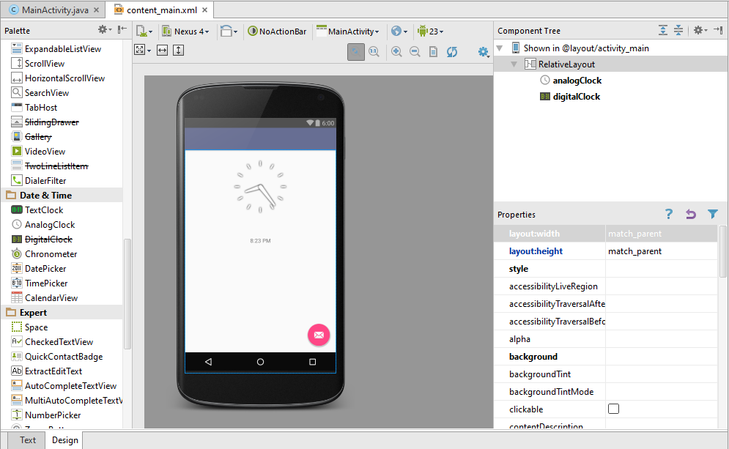Open the design editor preferences gear icon
Screen dimensions: 729x449
point(483,52)
